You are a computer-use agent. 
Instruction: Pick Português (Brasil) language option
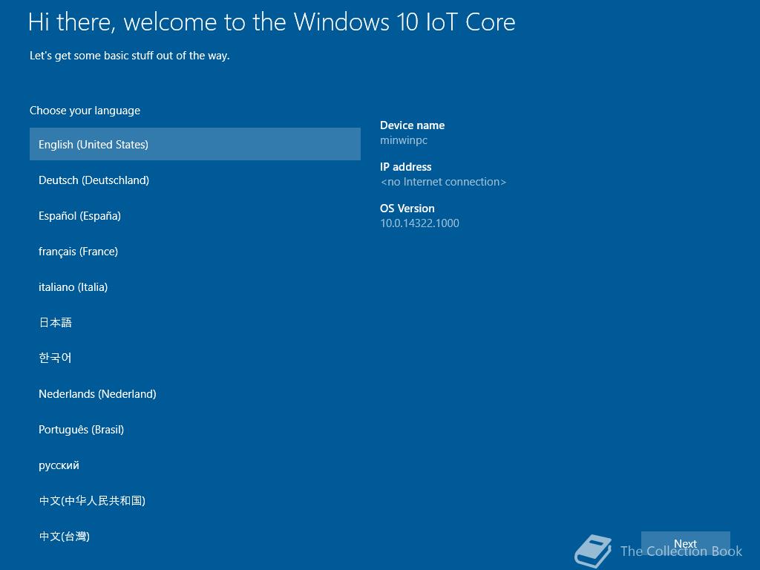195,430
